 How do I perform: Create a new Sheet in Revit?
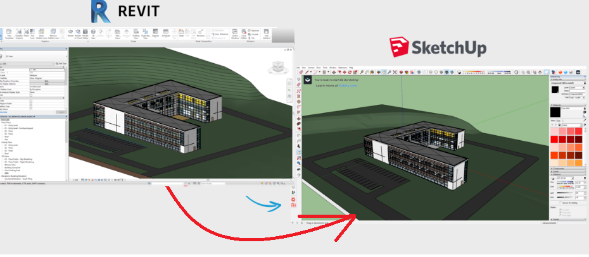pos(181,33)
